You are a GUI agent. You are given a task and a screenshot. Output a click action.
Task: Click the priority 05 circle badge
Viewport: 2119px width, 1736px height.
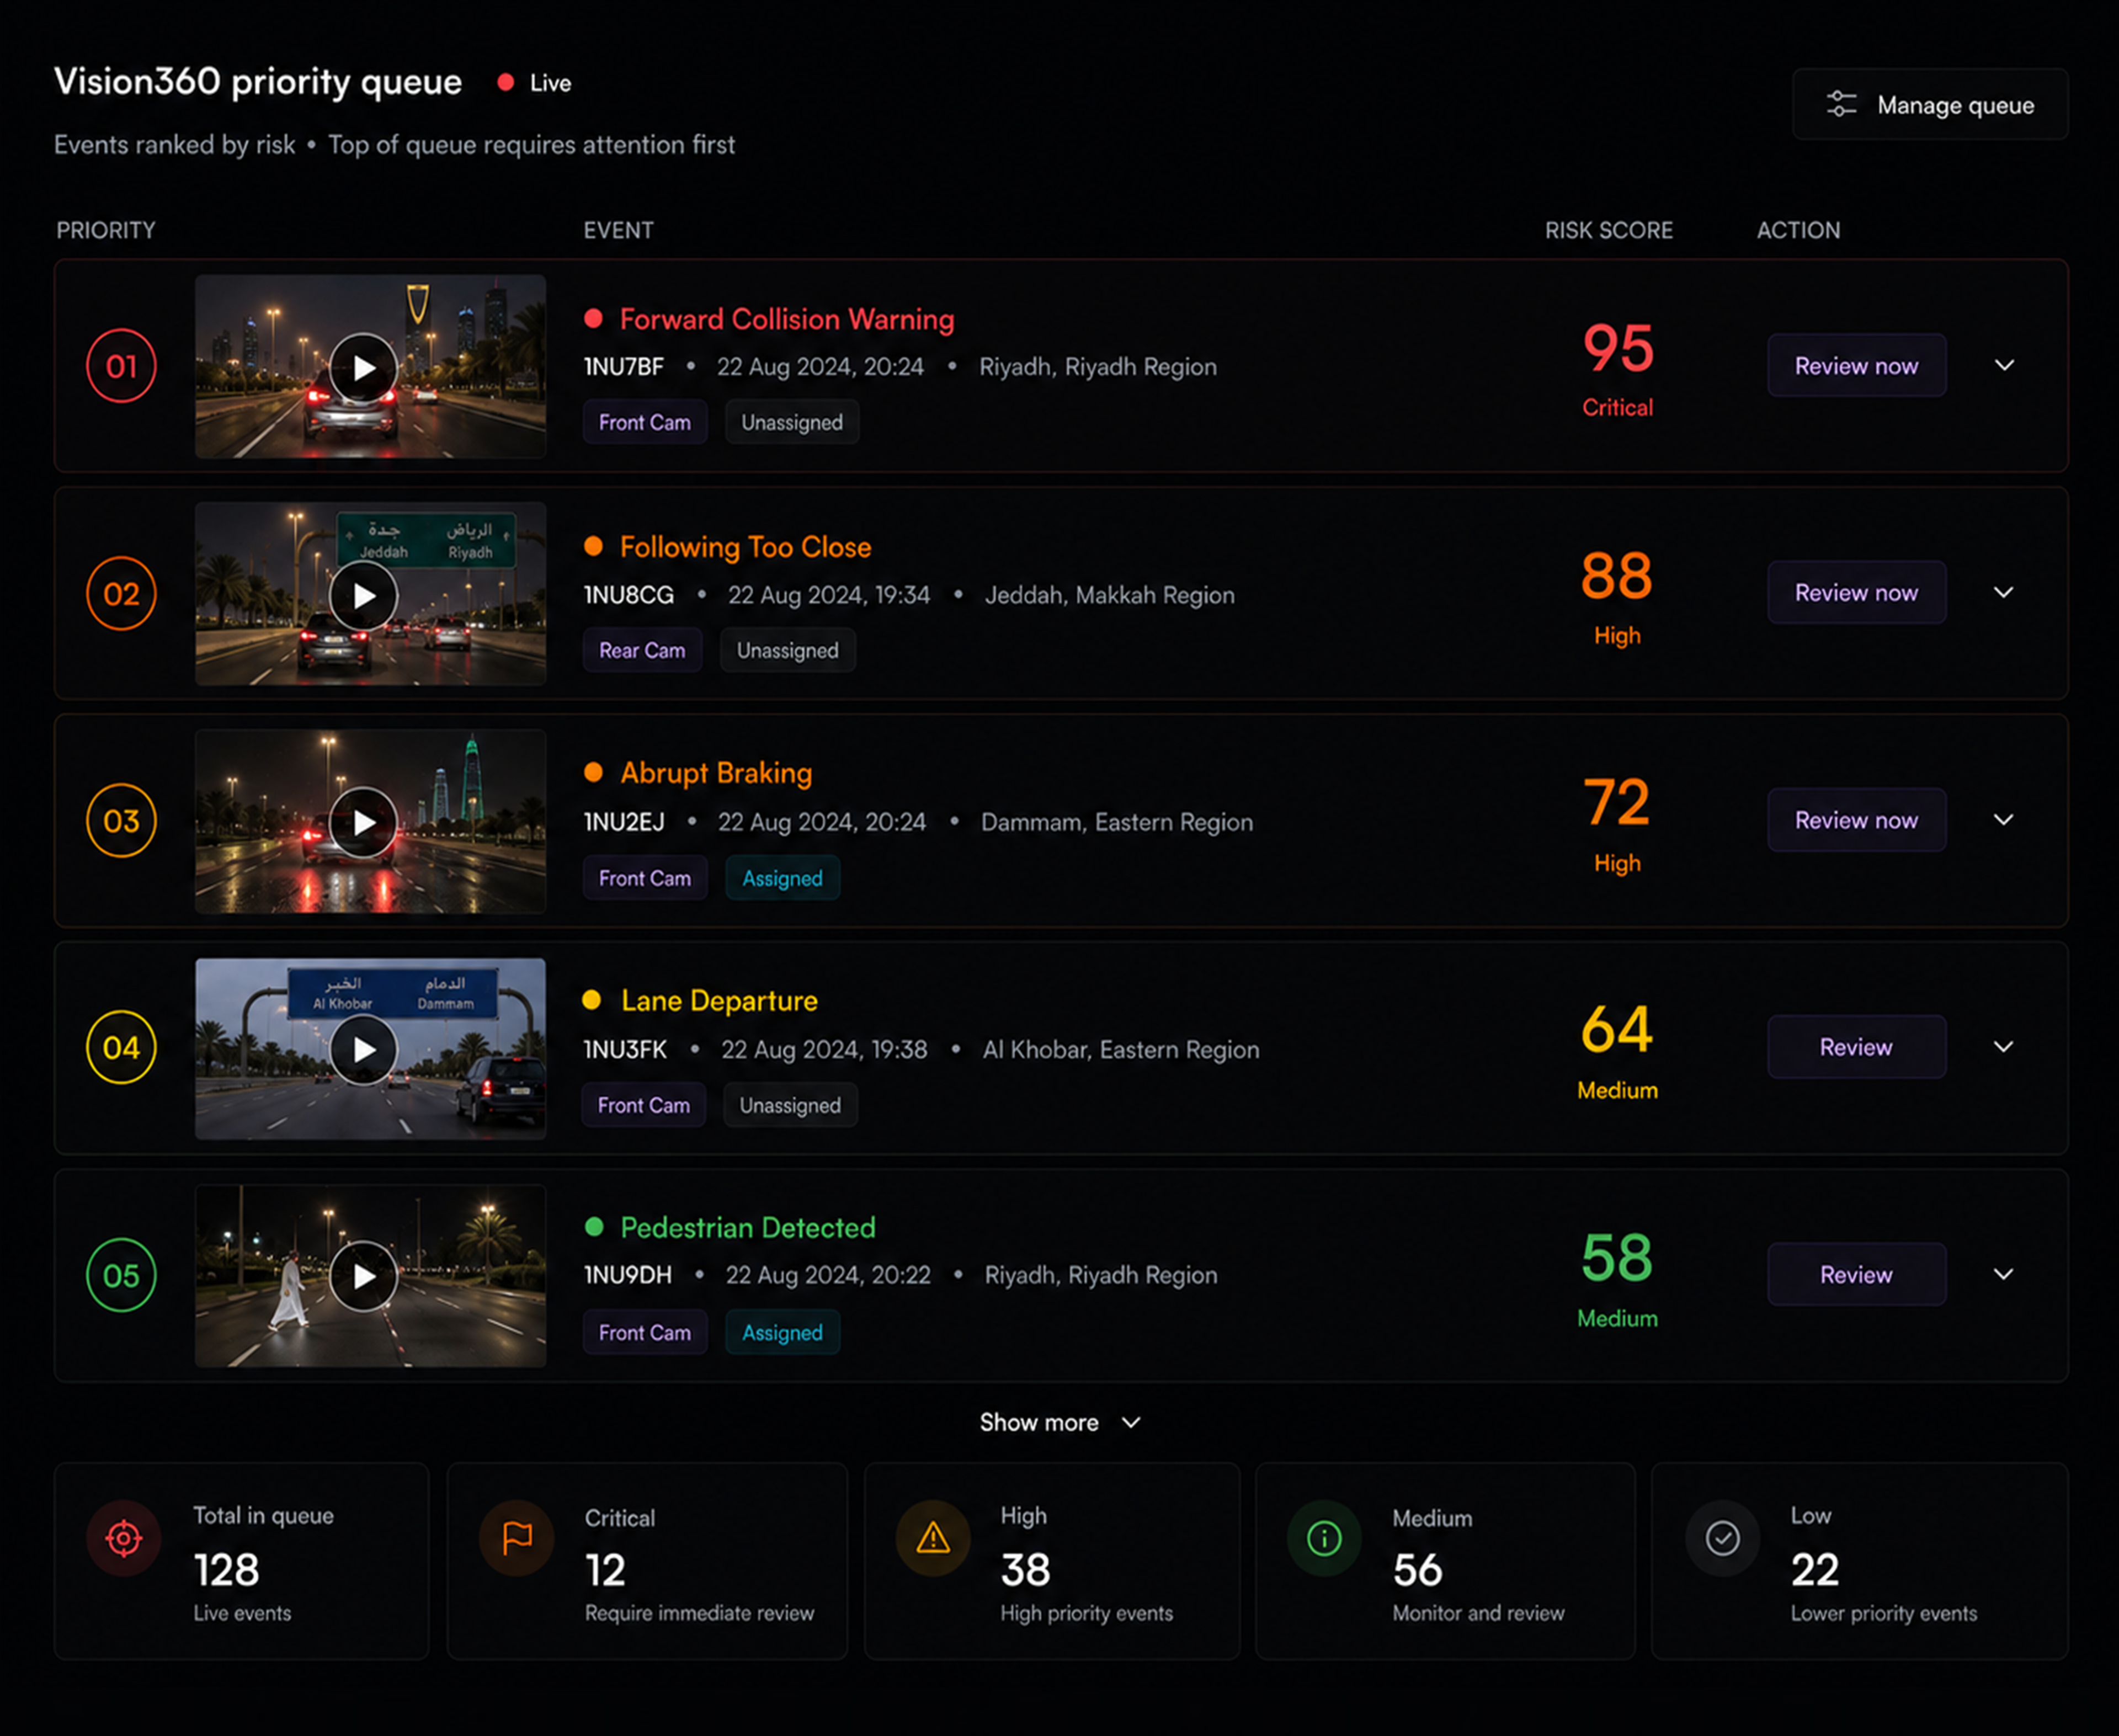click(121, 1275)
